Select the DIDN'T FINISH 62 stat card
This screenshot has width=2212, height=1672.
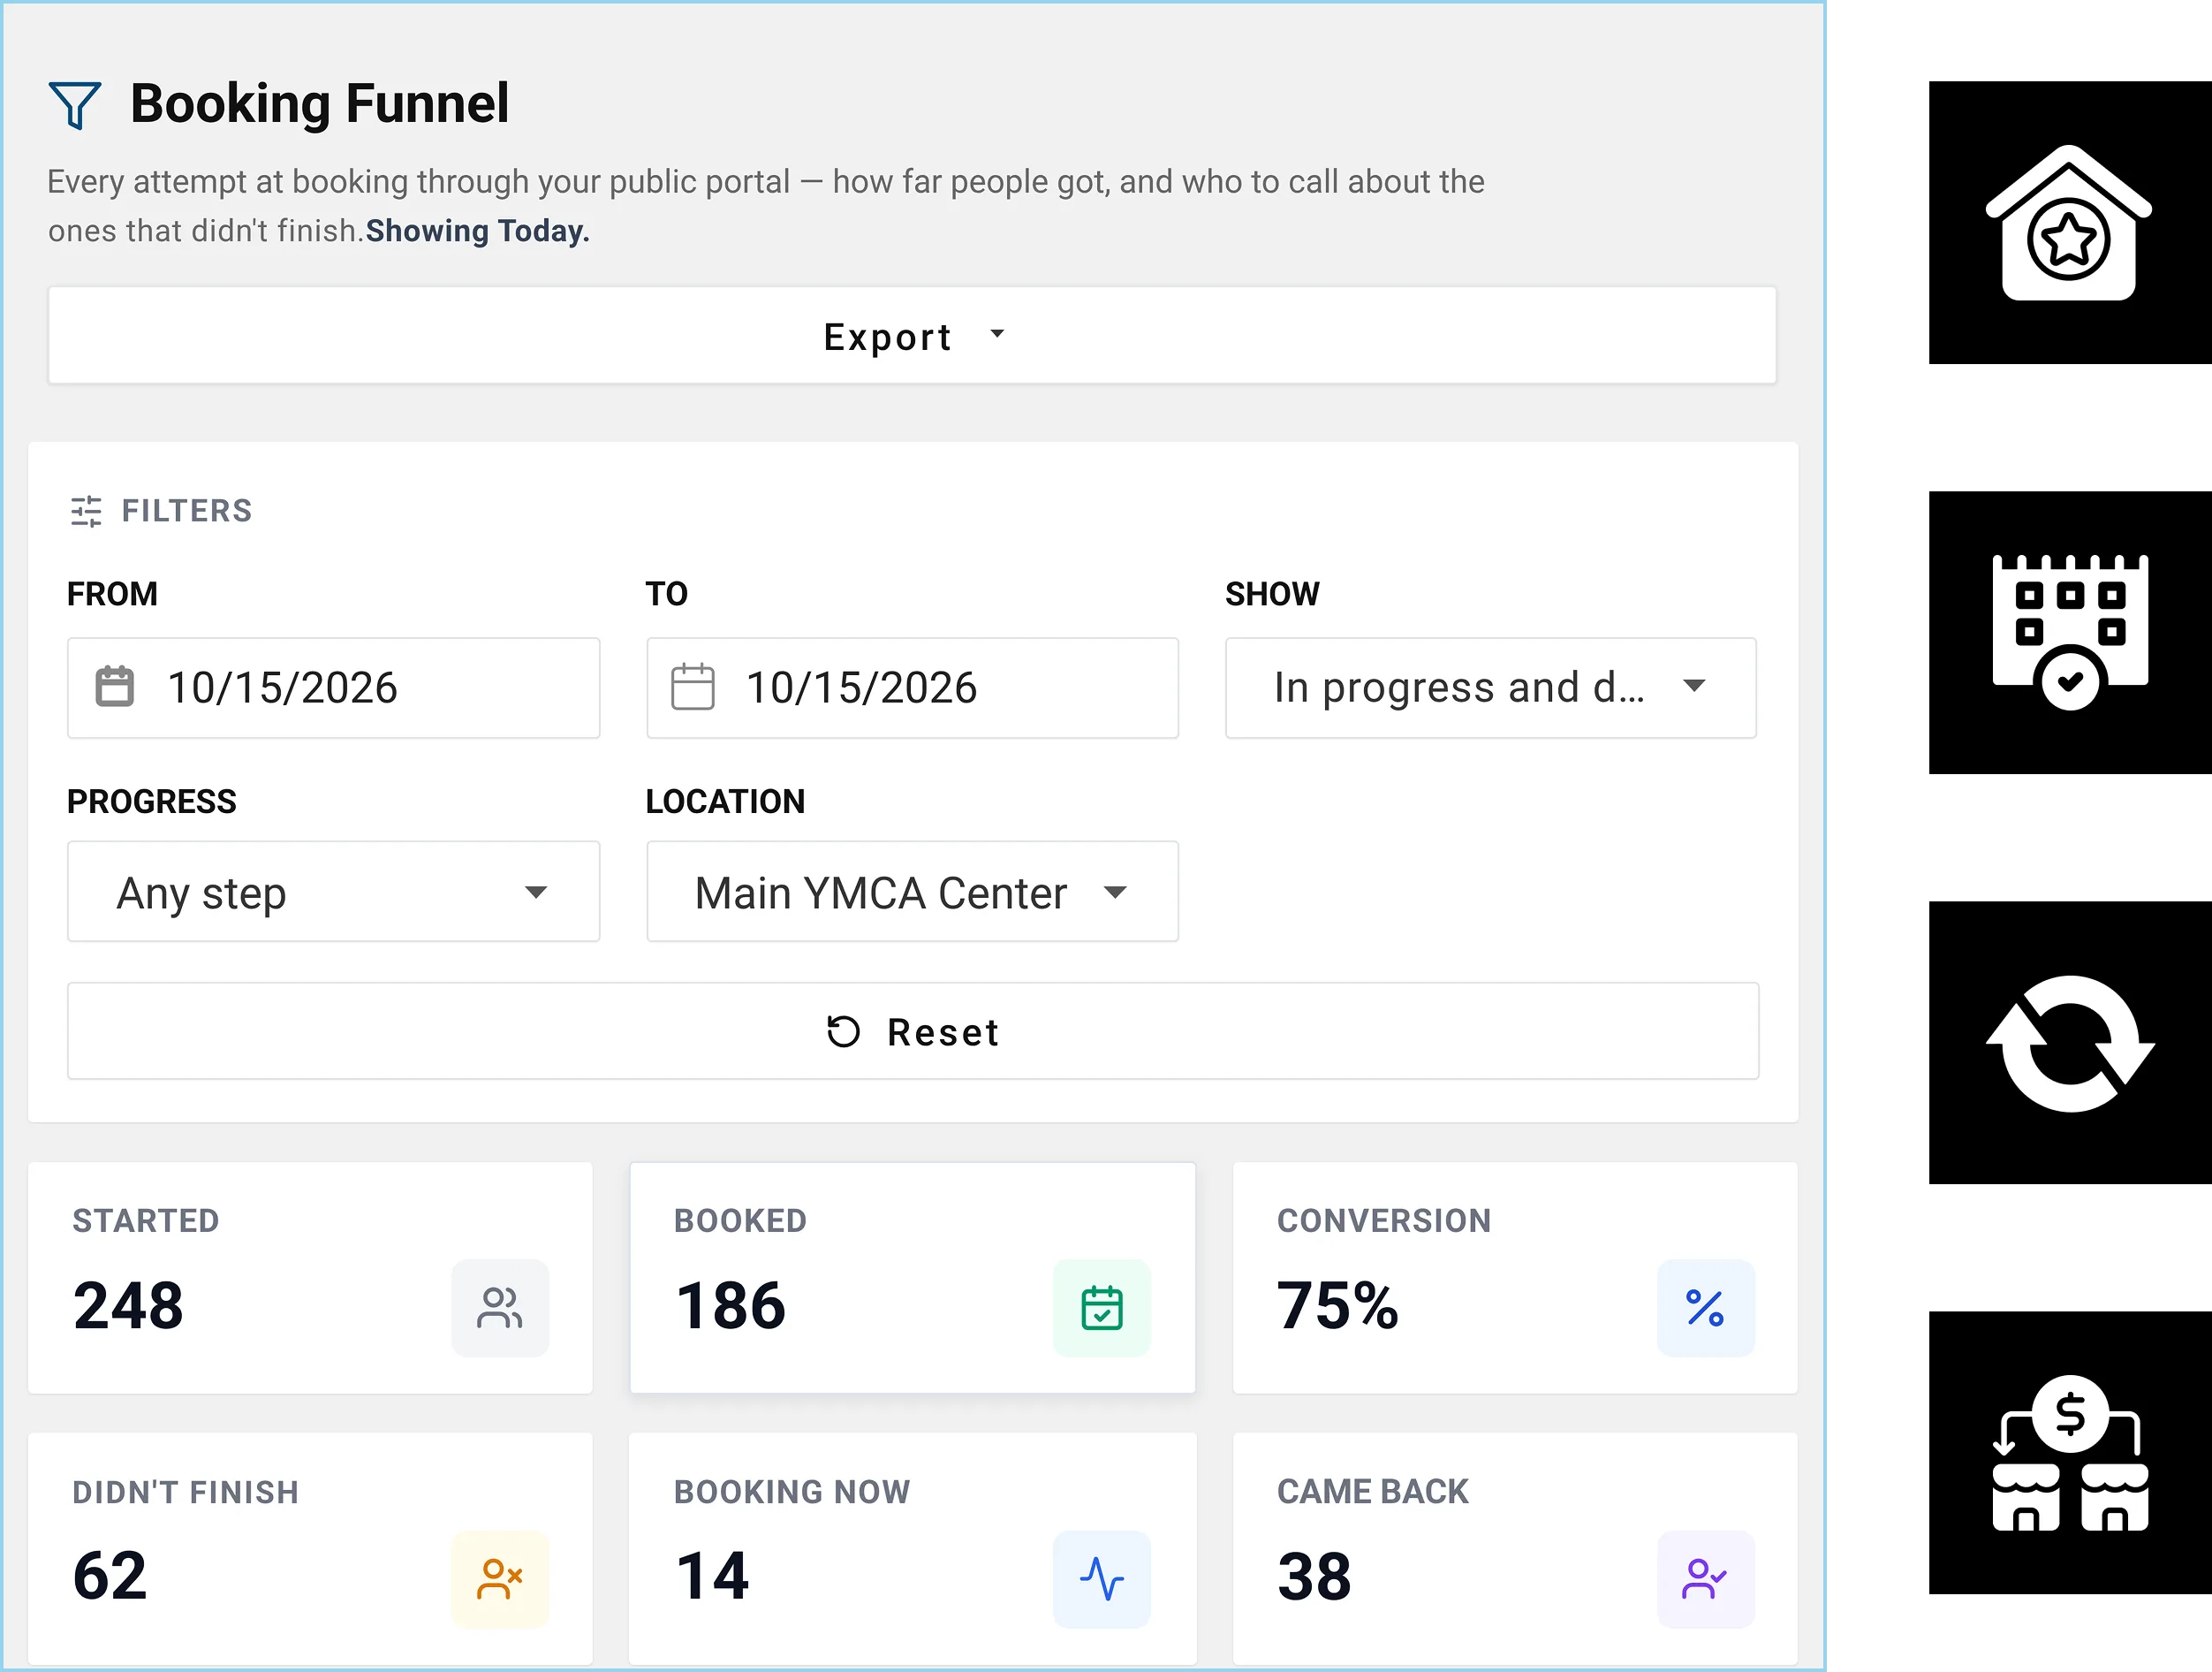pyautogui.click(x=310, y=1549)
